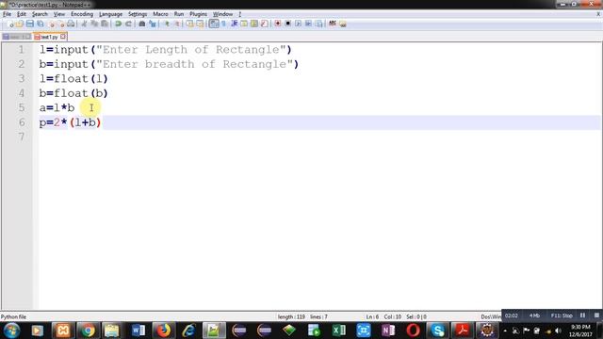This screenshot has width=603, height=339.
Task: Play back the recorded macro icon
Action: [x=298, y=24]
